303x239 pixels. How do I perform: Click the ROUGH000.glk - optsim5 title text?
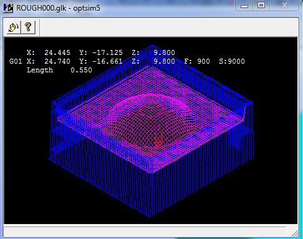58,8
